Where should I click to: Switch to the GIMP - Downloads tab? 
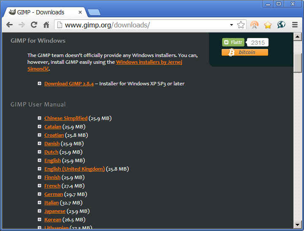[42, 12]
